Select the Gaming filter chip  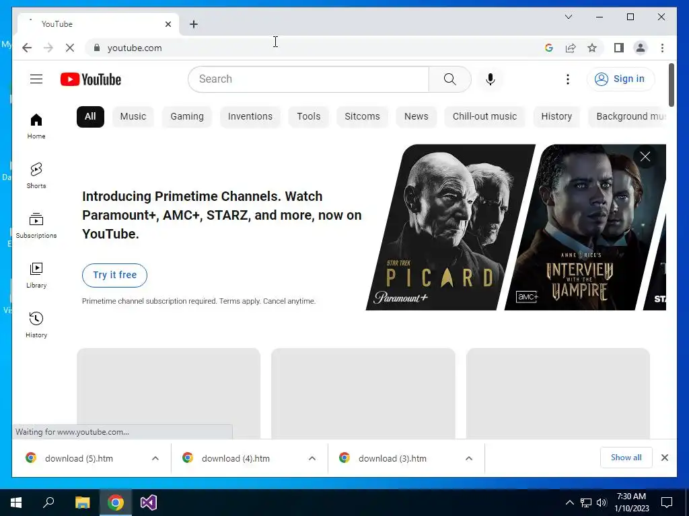coord(187,117)
